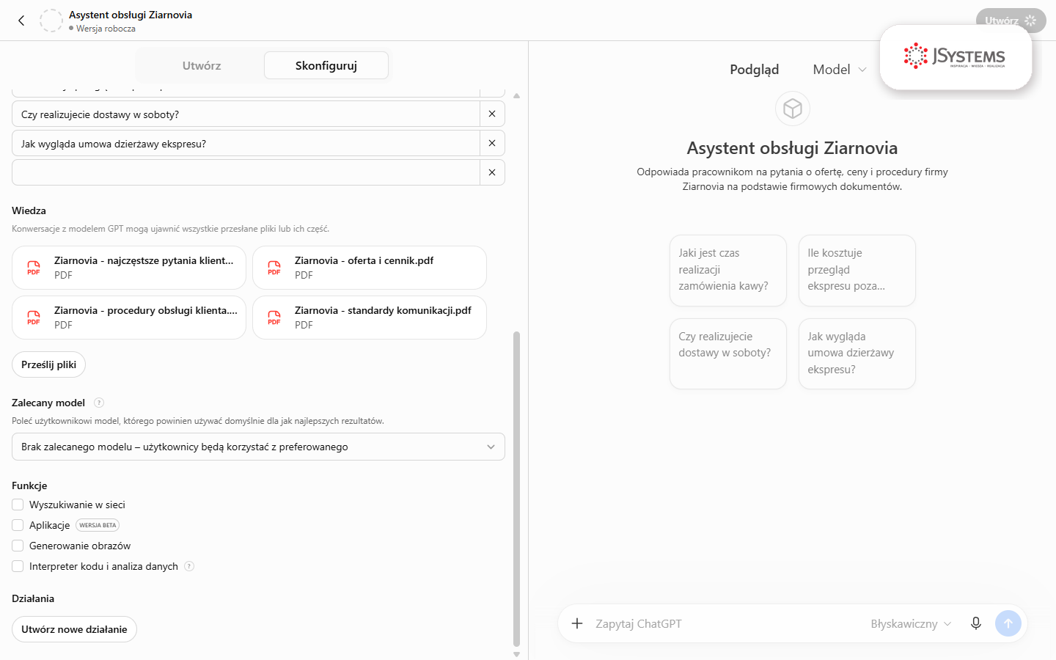Click PDF icon of 'standardy komunikacji.pdf'
The height and width of the screenshot is (660, 1056).
coord(274,318)
